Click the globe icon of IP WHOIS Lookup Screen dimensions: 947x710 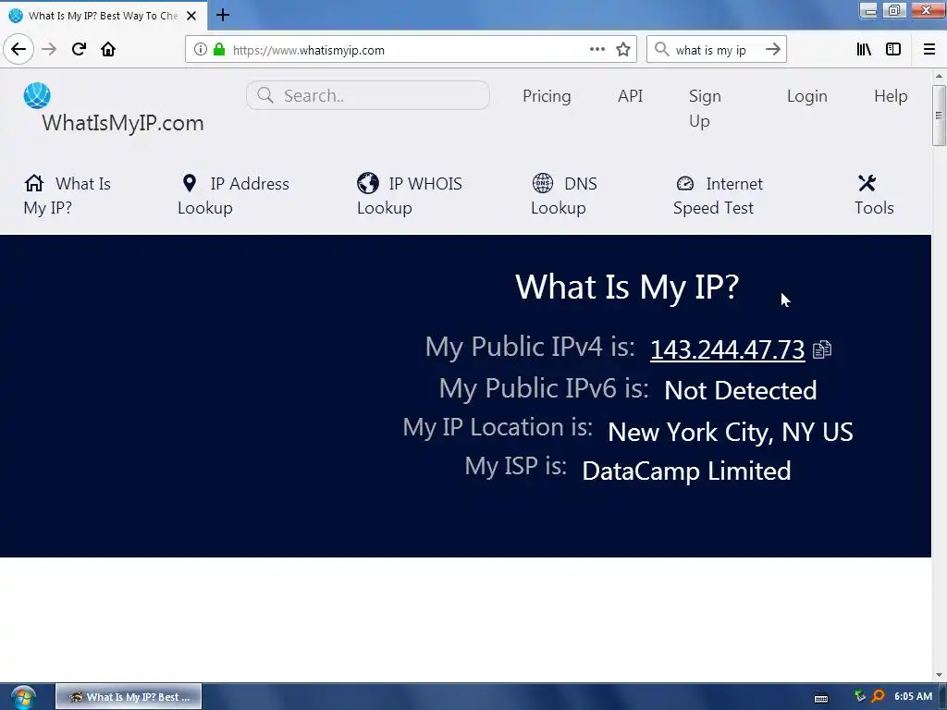(x=368, y=183)
